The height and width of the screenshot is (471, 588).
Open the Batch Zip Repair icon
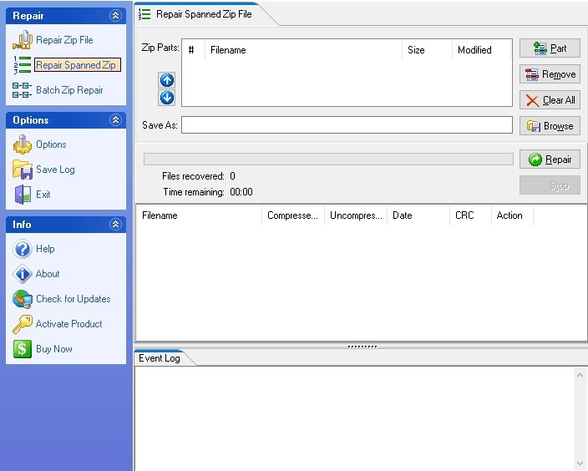[x=22, y=90]
